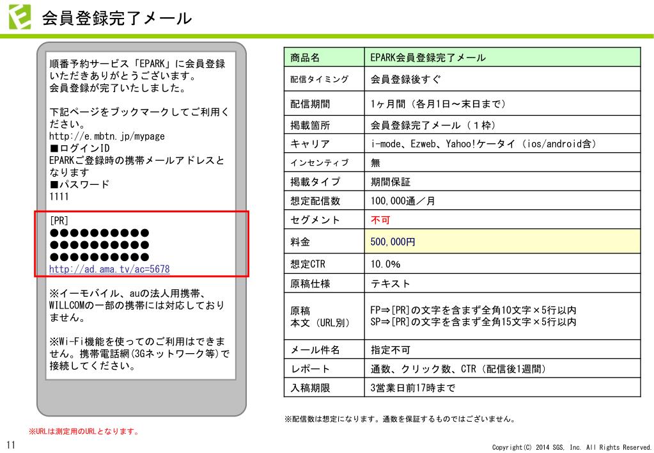Click the 配信タイミング label cell

(x=324, y=79)
